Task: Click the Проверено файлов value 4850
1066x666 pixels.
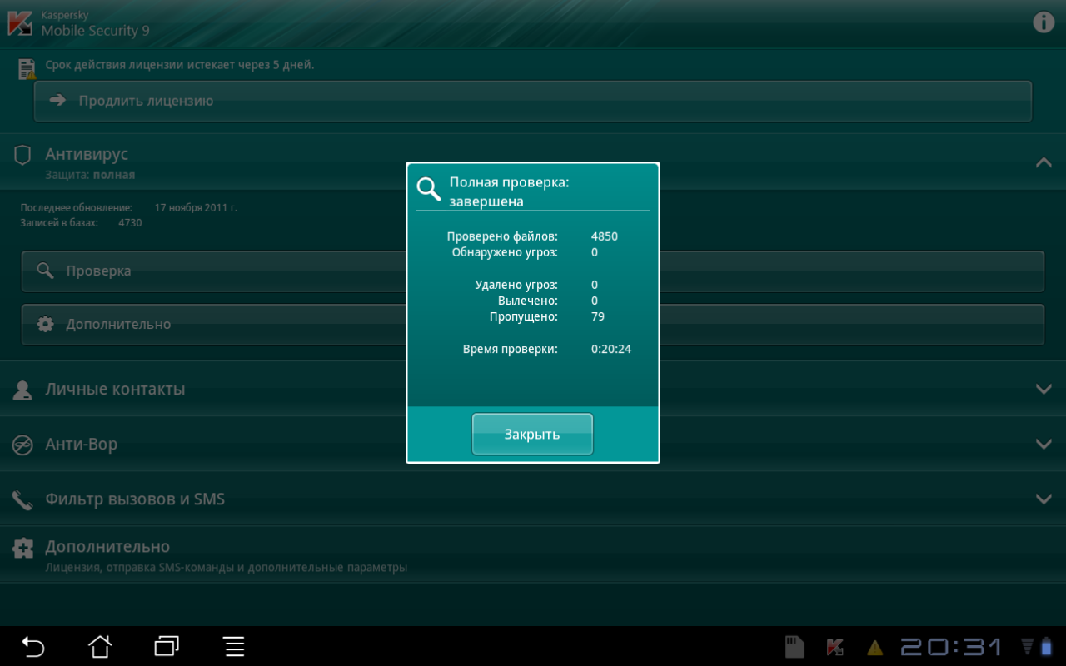Action: click(x=605, y=236)
